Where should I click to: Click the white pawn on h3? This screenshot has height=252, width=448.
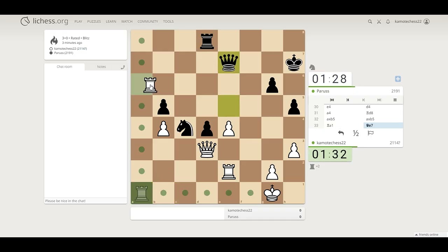coord(294,149)
